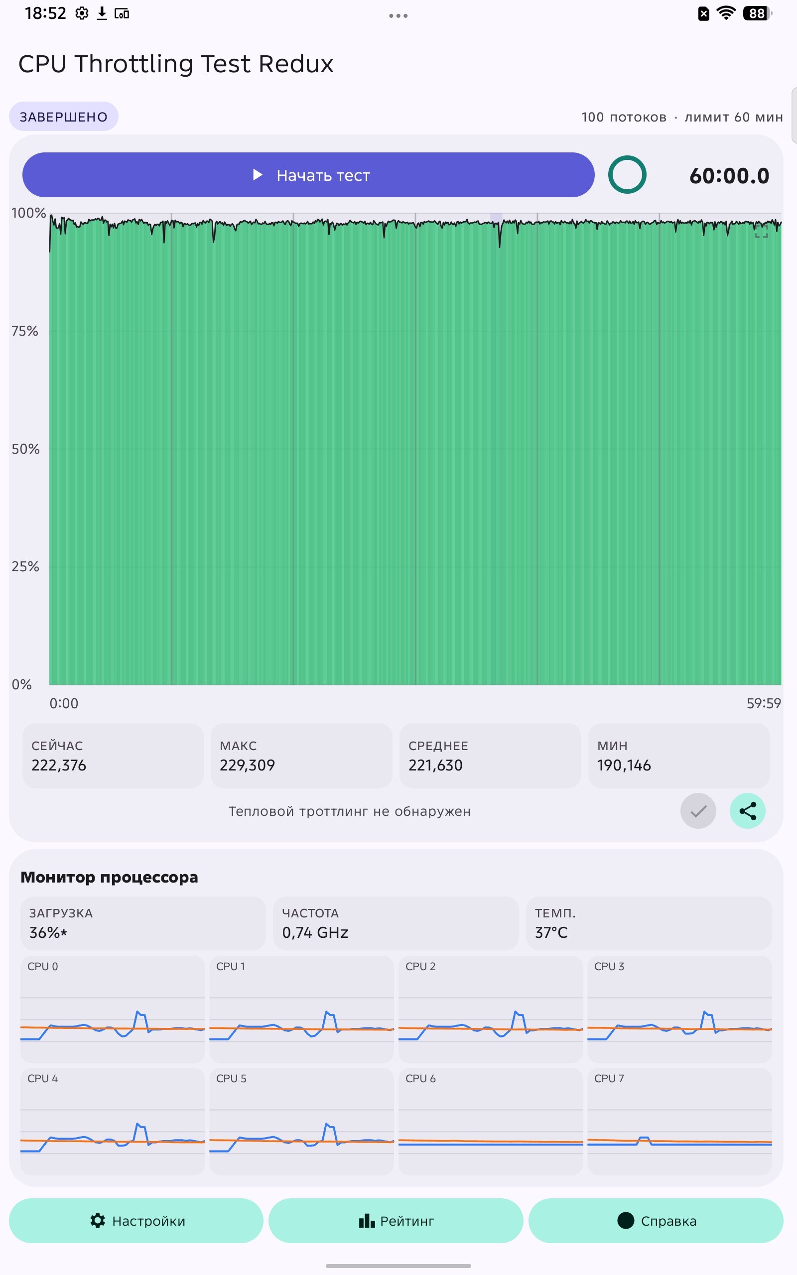This screenshot has width=797, height=1275.
Task: Select the CPU 7 usage graph
Action: pos(679,1121)
